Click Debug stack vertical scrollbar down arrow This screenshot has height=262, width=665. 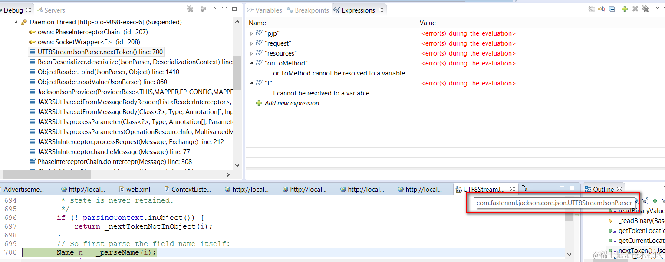click(237, 165)
